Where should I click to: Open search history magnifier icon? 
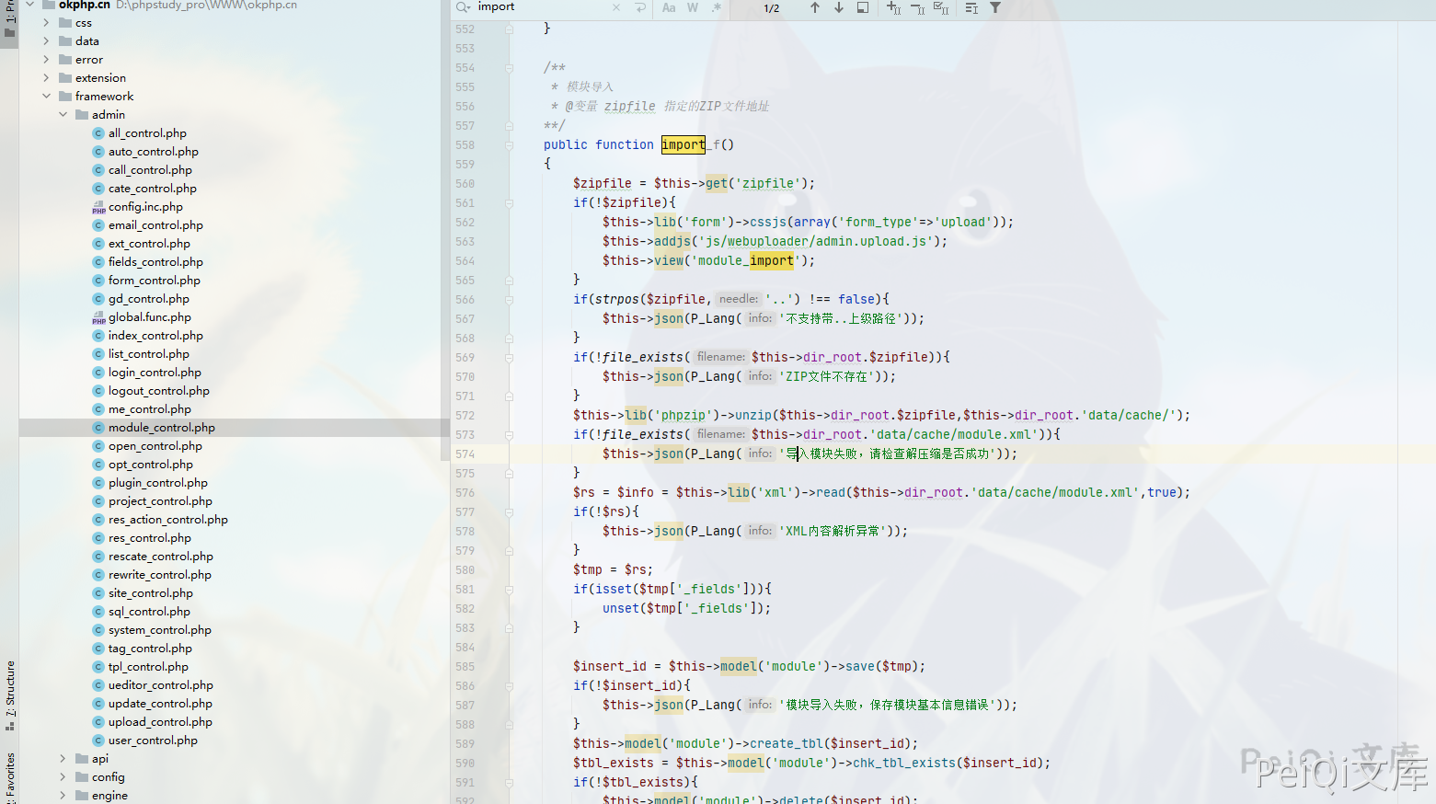click(464, 7)
